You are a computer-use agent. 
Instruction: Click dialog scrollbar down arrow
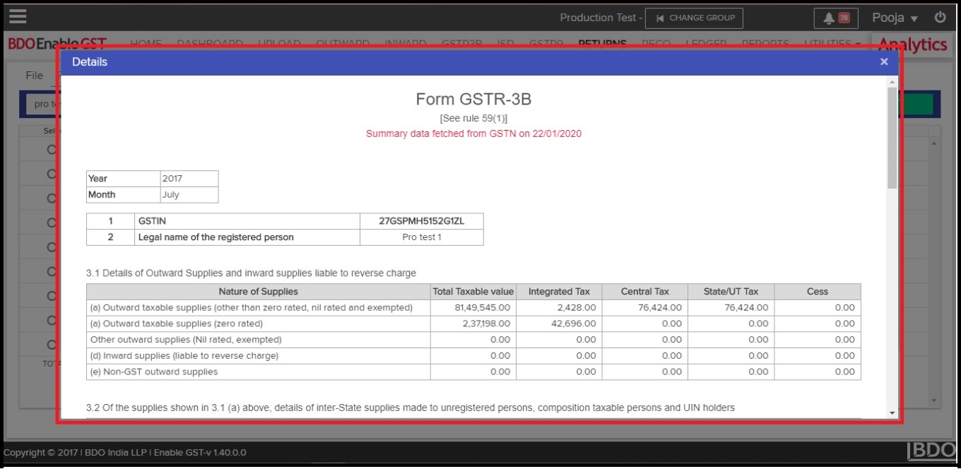[892, 412]
